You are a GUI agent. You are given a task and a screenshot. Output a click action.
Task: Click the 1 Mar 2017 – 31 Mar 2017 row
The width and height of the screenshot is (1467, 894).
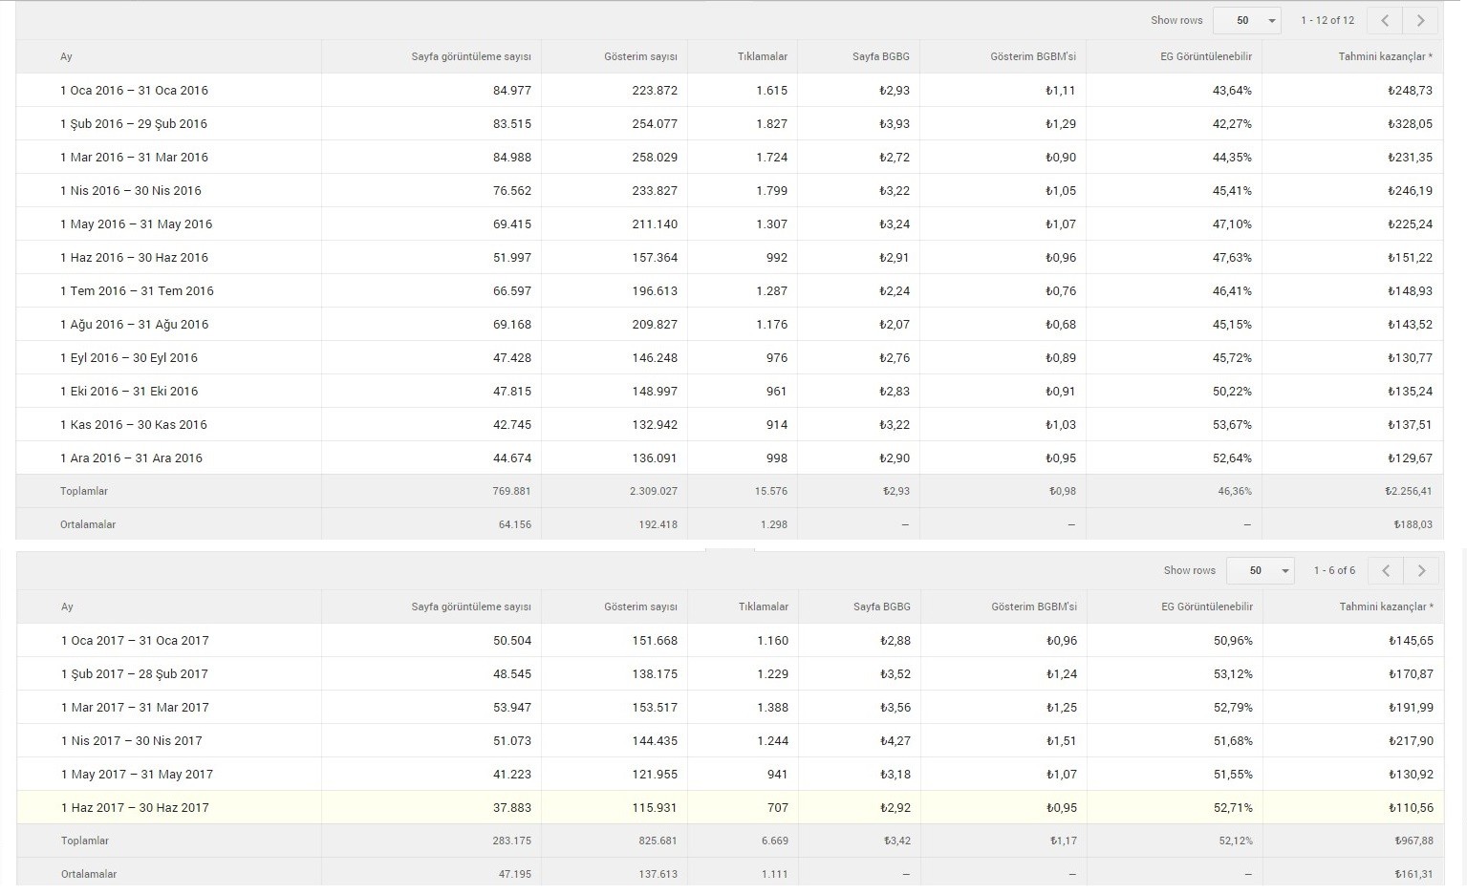[730, 707]
